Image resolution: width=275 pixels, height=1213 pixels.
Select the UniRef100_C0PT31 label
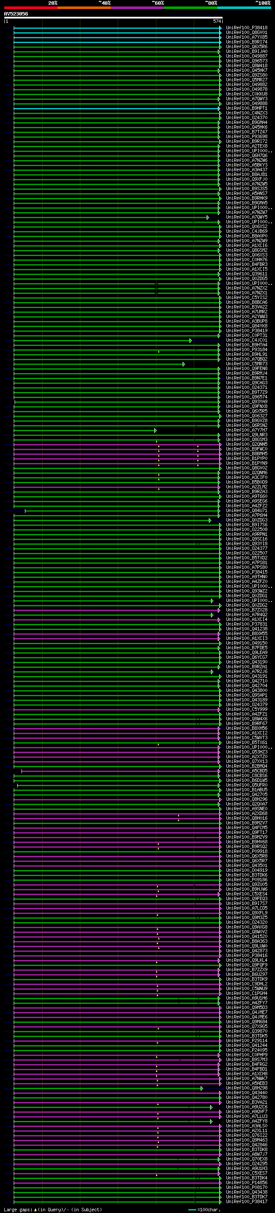246,335
